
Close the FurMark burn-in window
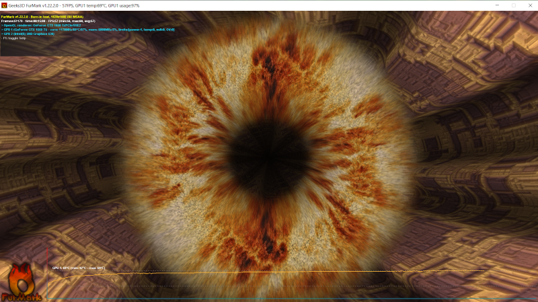(530, 5)
